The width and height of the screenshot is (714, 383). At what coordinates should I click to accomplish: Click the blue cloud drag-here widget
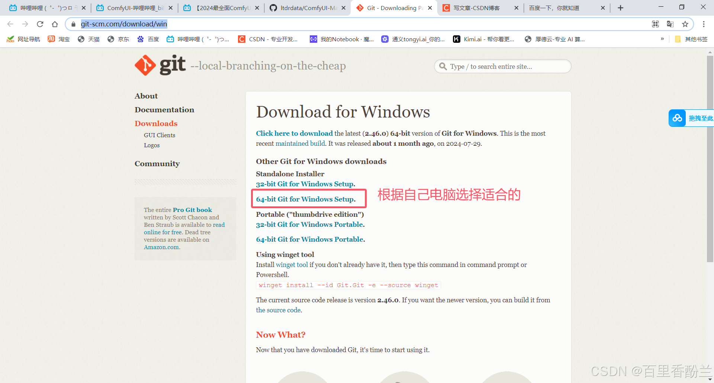coord(691,118)
